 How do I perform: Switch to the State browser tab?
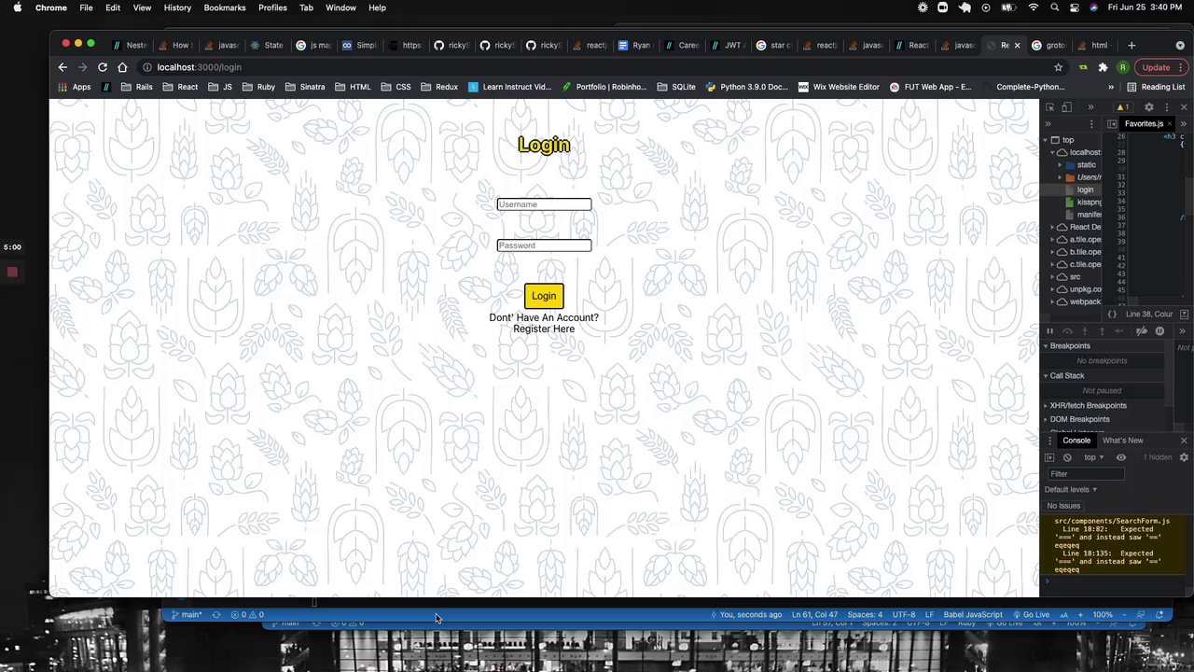[268, 45]
